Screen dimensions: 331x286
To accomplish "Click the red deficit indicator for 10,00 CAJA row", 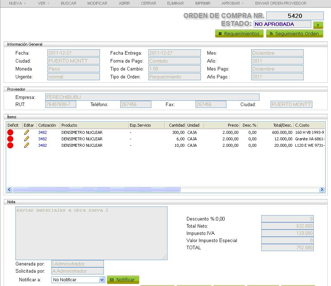I will (10, 145).
